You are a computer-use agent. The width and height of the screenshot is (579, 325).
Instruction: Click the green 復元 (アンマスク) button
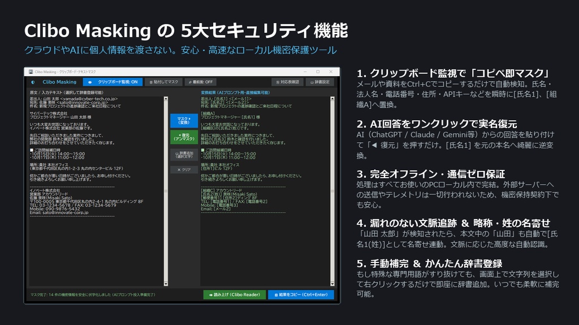pos(184,137)
